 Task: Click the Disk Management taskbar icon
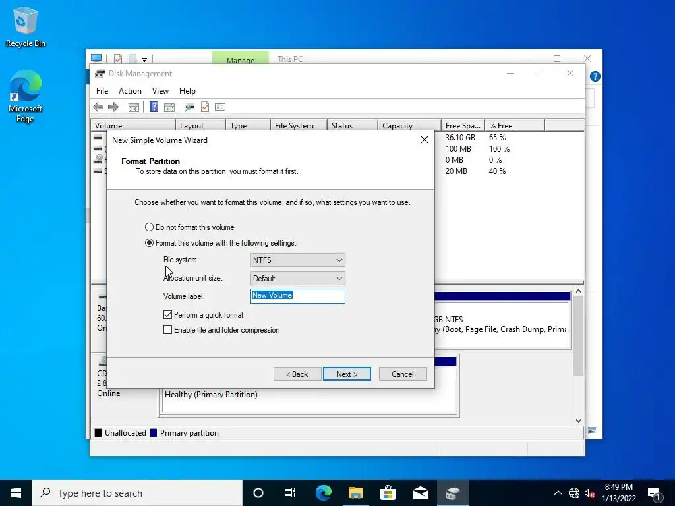coord(452,493)
